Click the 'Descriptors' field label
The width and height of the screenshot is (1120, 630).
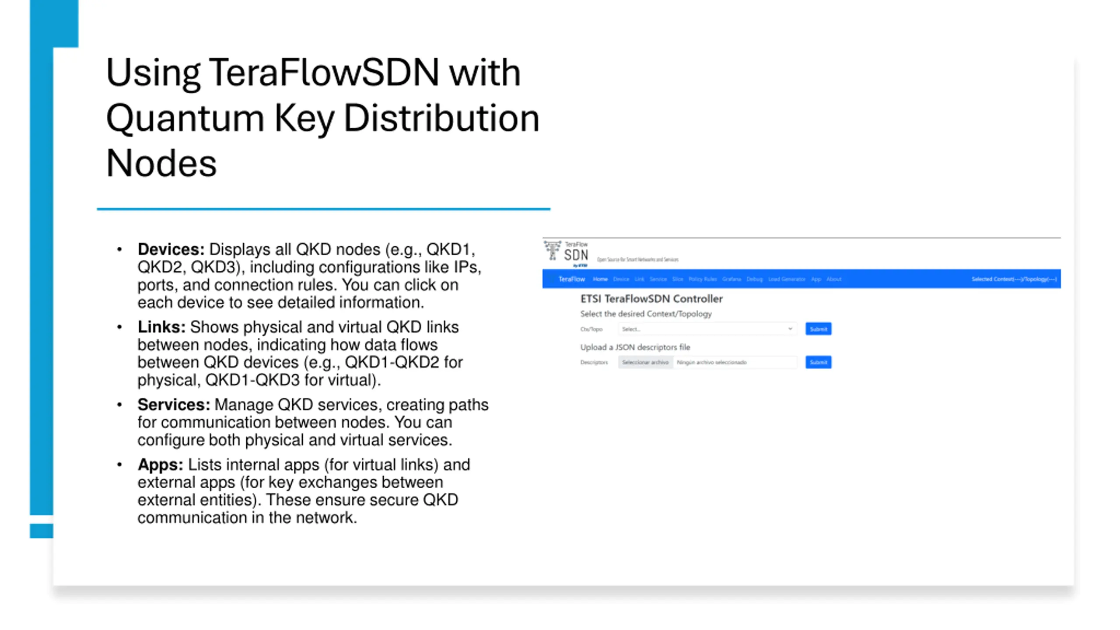pyautogui.click(x=594, y=362)
